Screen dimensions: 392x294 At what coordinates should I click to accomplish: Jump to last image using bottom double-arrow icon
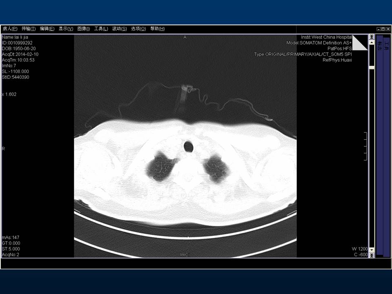click(372, 254)
